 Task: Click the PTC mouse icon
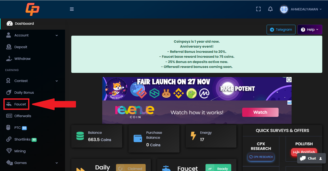point(9,128)
